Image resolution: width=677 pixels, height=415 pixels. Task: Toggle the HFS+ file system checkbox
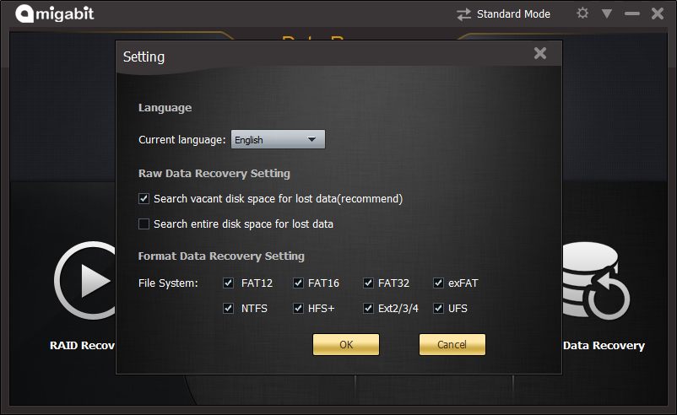pos(298,309)
